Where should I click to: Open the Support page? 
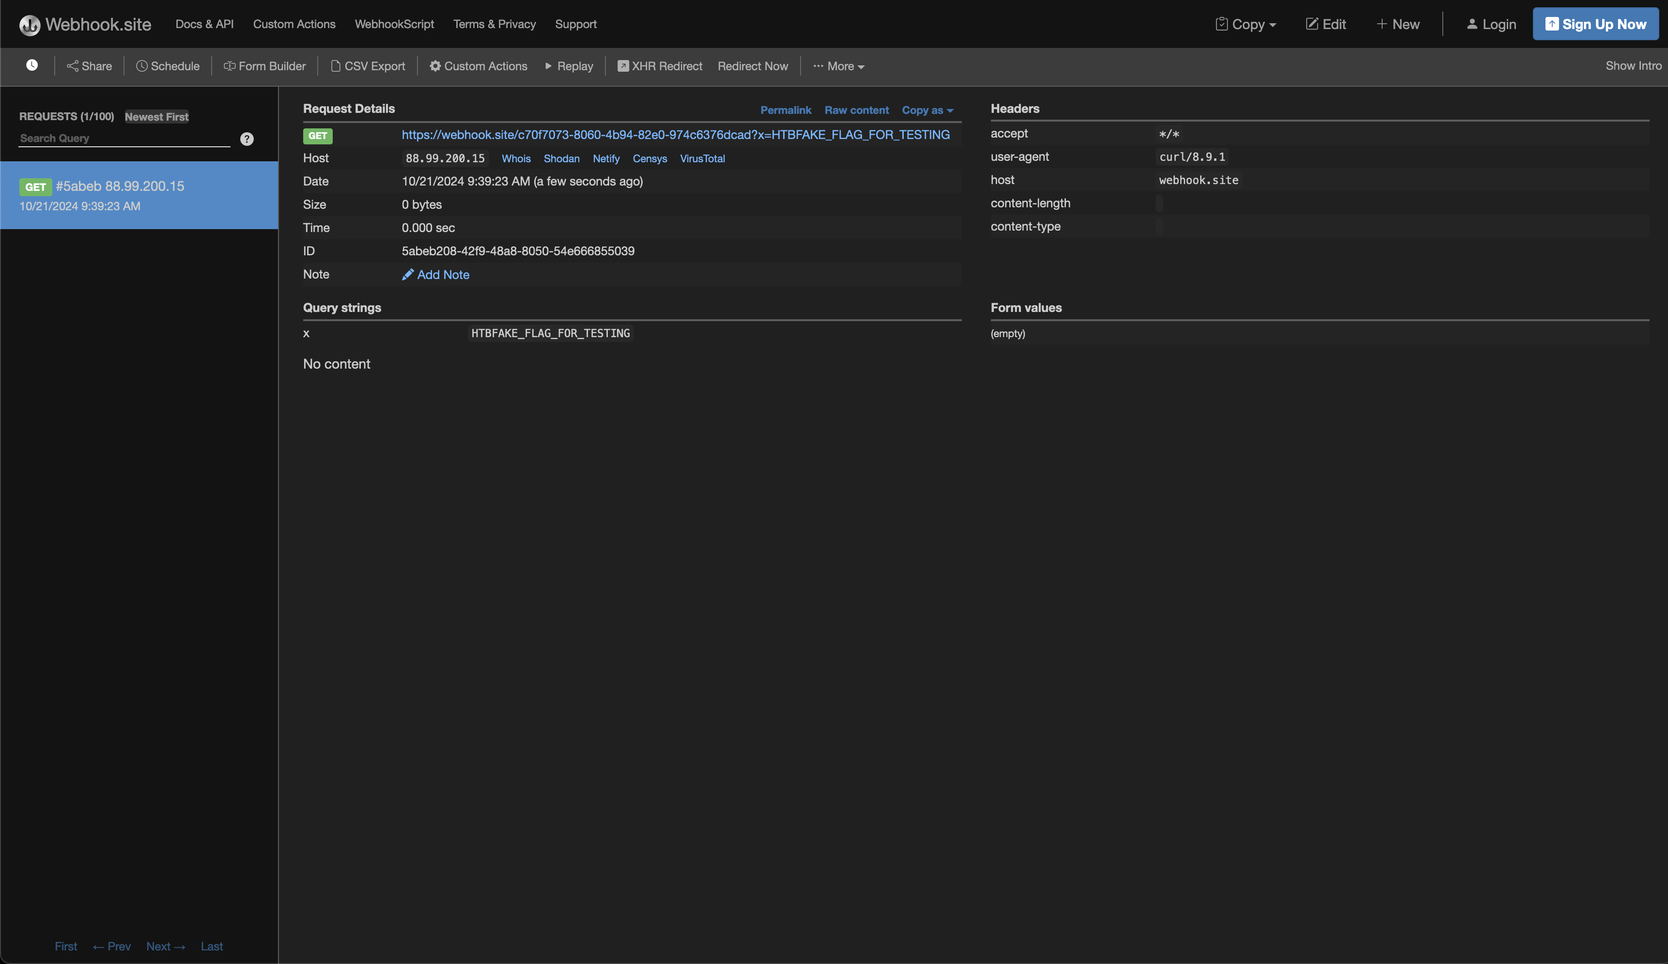tap(576, 24)
